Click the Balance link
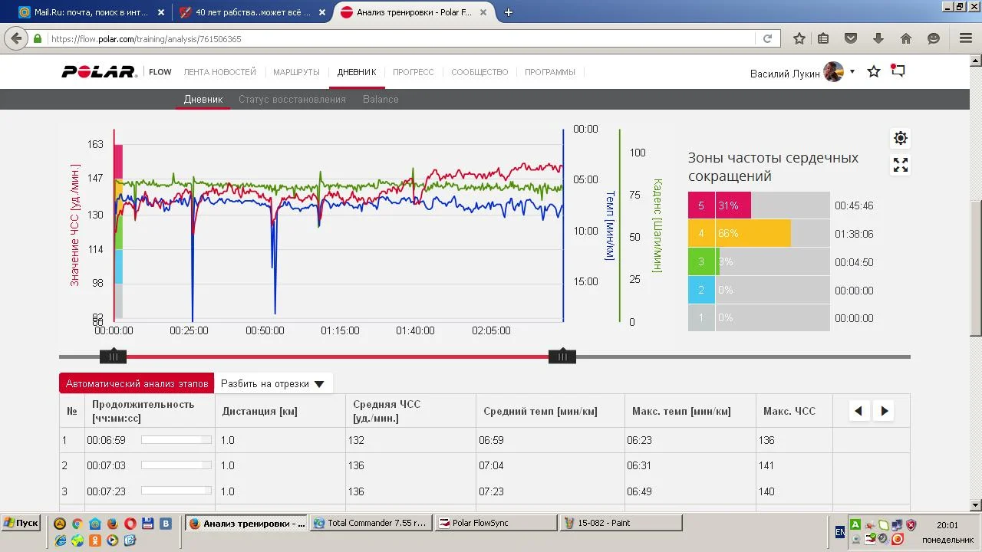 point(381,99)
